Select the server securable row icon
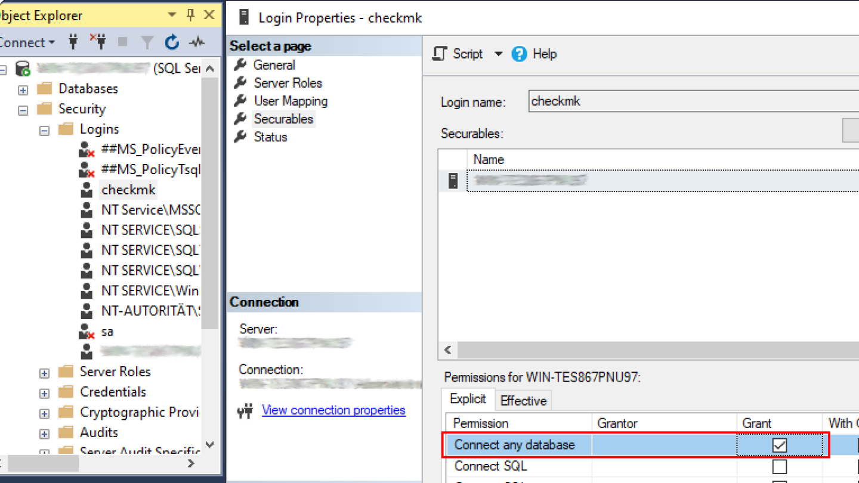The image size is (859, 483). coord(453,180)
